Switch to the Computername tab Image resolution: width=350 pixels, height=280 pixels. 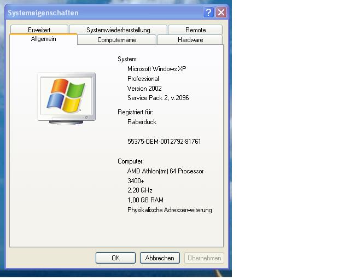click(116, 40)
